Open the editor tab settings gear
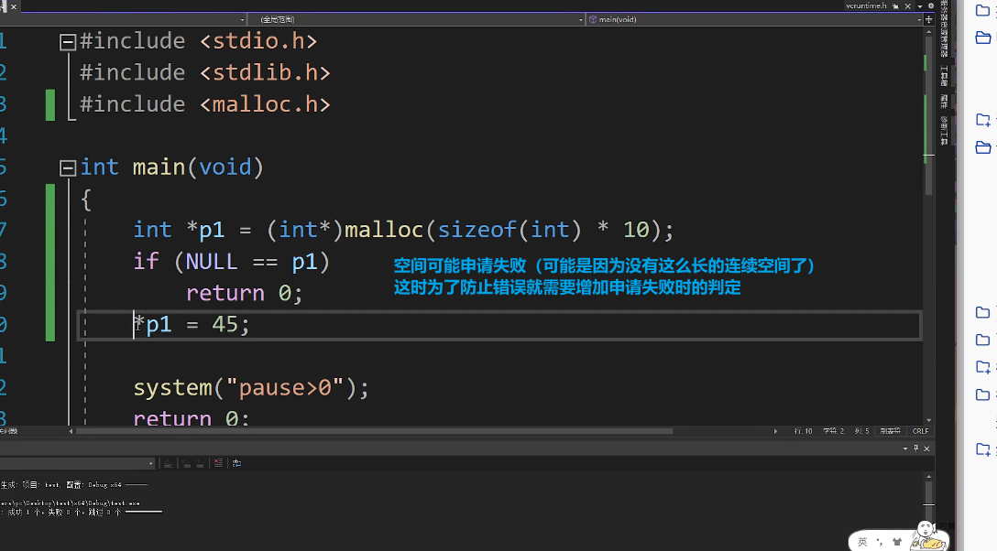The width and height of the screenshot is (997, 551). coord(931,5)
